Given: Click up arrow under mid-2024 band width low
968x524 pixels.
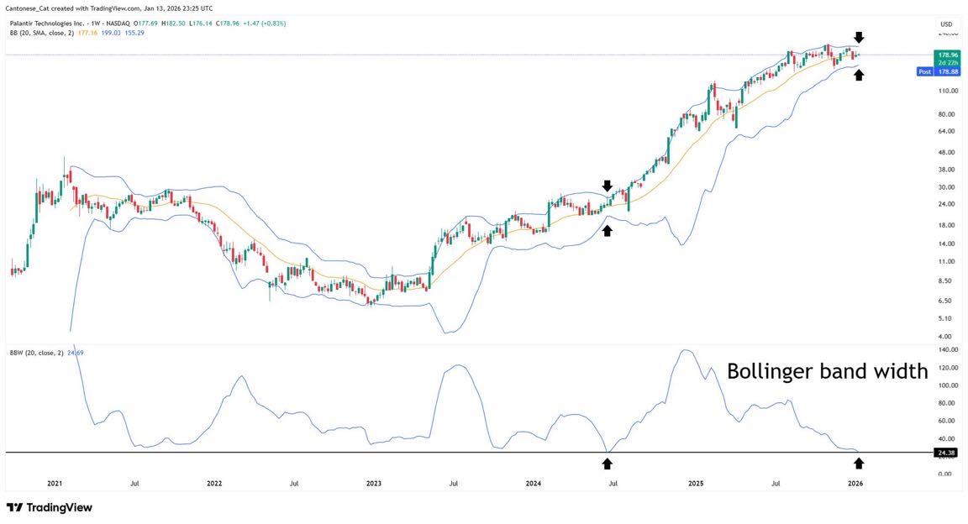Looking at the screenshot, I should tap(608, 463).
